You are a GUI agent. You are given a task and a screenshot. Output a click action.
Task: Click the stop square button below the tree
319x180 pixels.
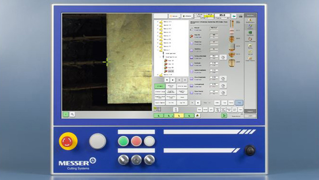pos(173,80)
